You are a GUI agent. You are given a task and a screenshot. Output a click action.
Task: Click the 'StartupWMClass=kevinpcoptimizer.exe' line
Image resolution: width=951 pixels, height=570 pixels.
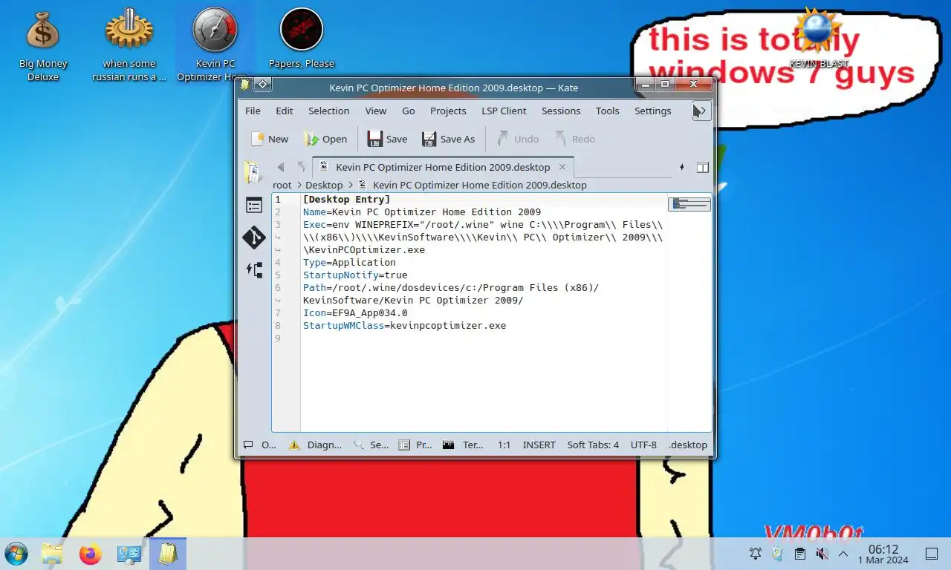tap(404, 326)
